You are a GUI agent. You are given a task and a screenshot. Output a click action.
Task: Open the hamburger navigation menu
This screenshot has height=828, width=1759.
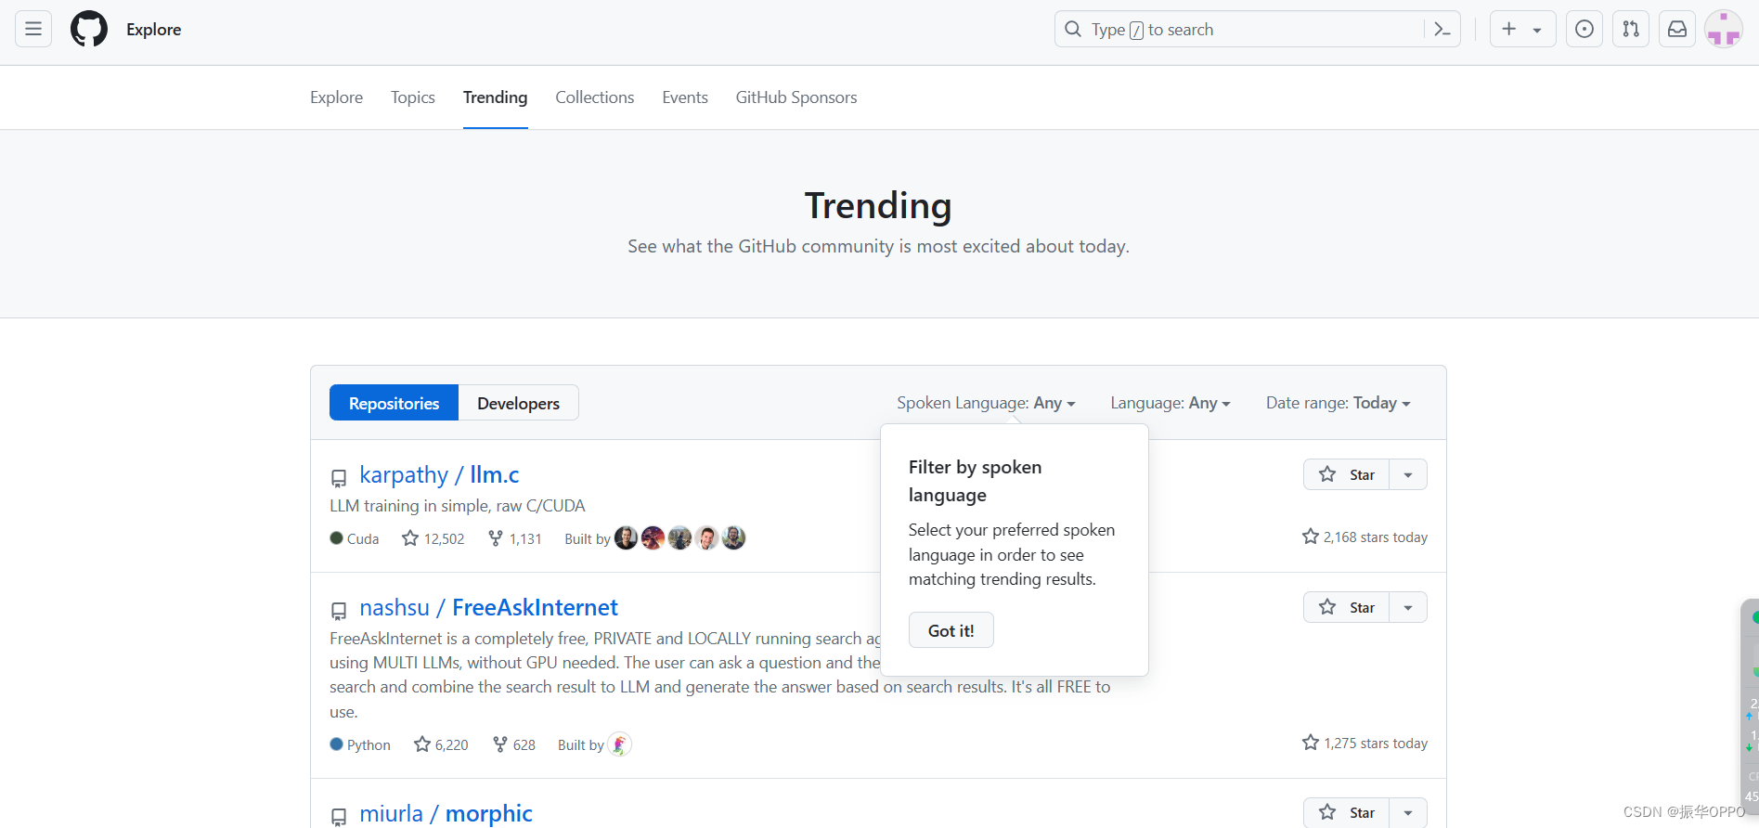(x=33, y=29)
